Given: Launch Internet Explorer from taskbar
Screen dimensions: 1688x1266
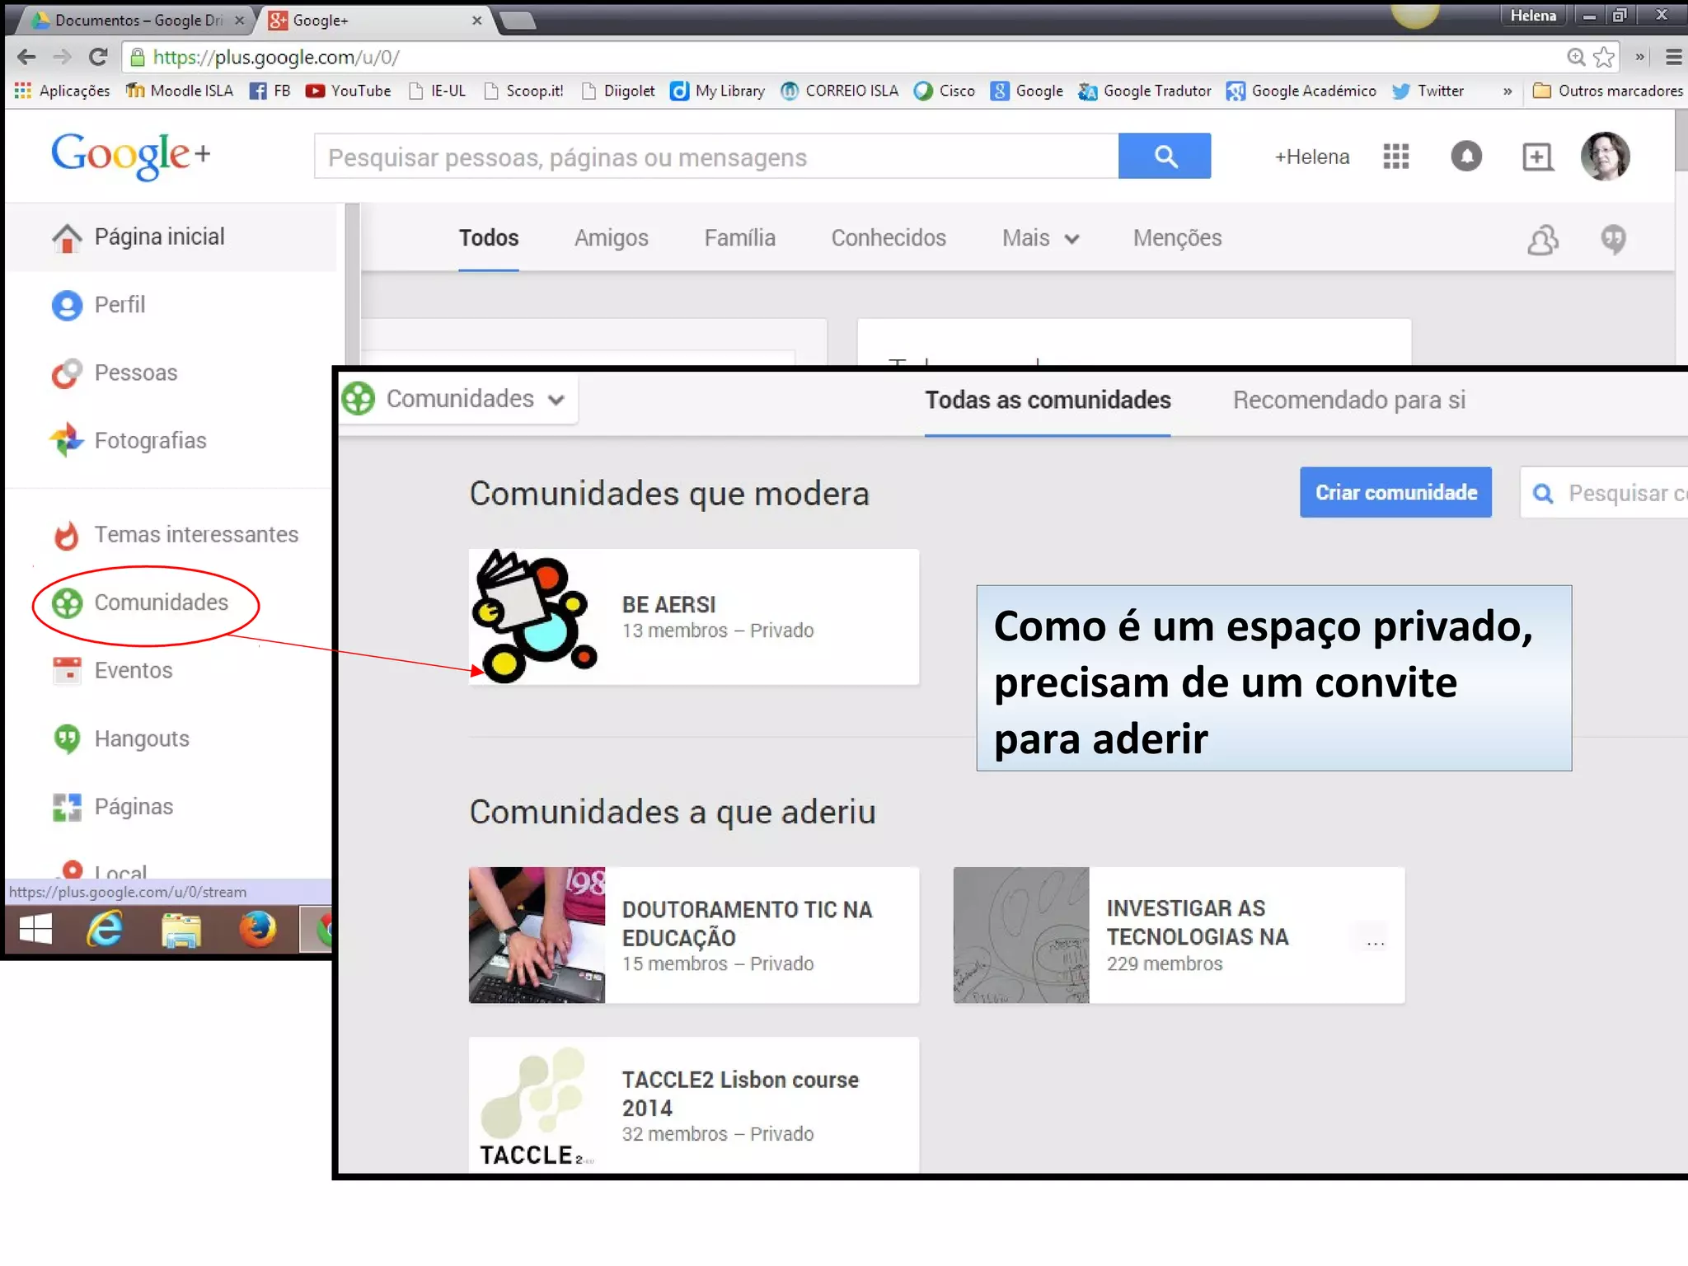Looking at the screenshot, I should (x=105, y=929).
